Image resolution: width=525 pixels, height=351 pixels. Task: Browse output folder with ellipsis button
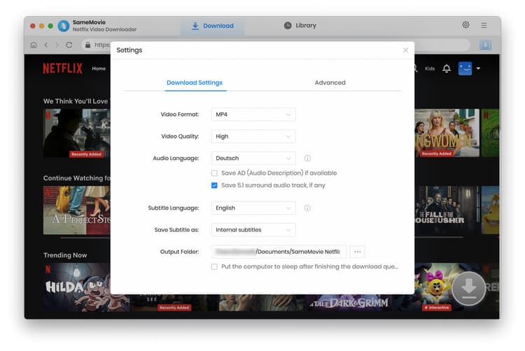pos(357,252)
